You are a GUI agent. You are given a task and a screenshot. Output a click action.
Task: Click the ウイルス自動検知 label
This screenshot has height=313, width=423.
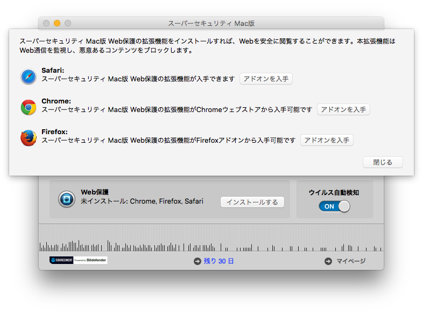coord(334,192)
